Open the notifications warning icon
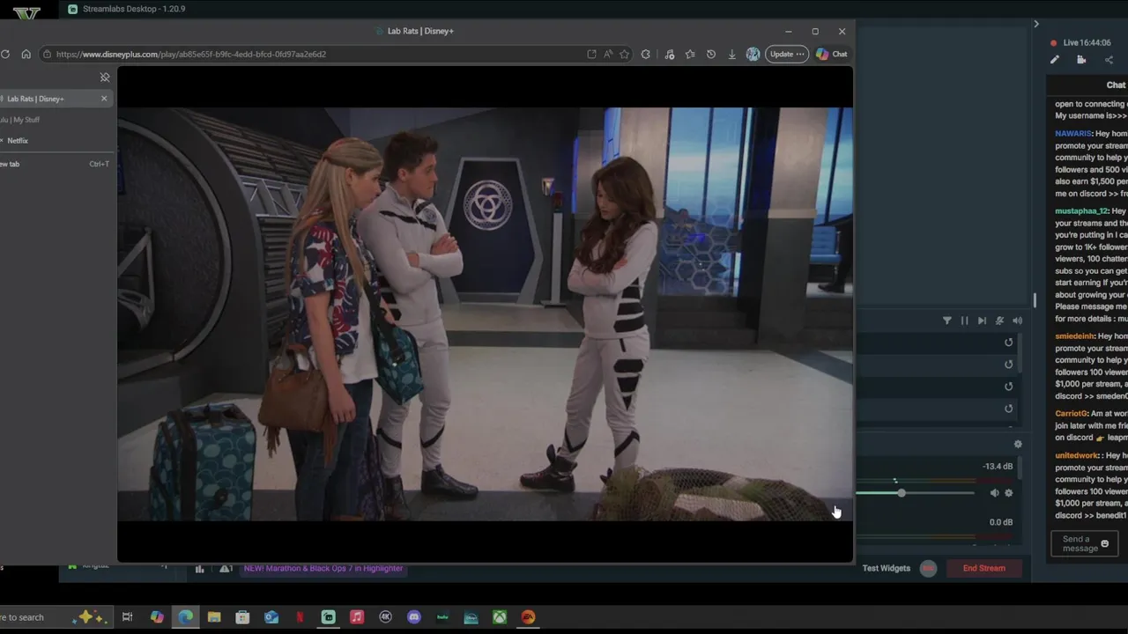This screenshot has height=634, width=1128. [x=226, y=569]
